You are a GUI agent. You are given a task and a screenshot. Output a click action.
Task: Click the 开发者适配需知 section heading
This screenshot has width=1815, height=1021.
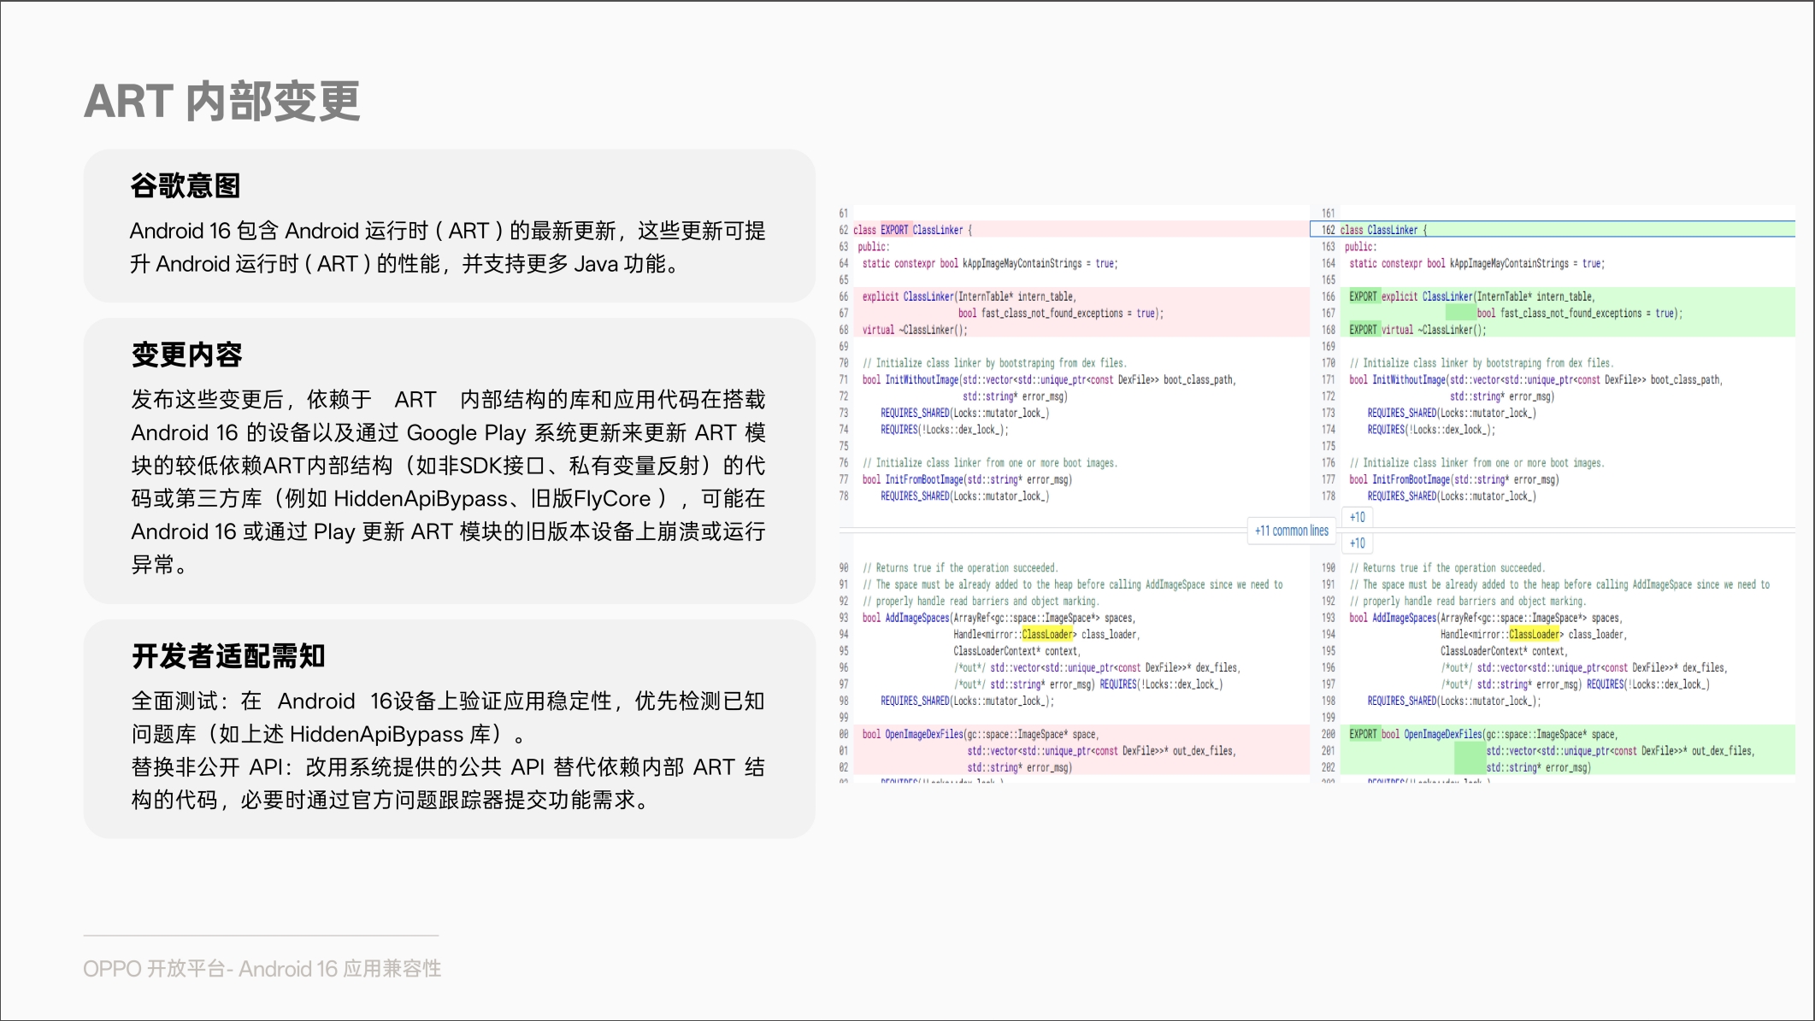[228, 656]
